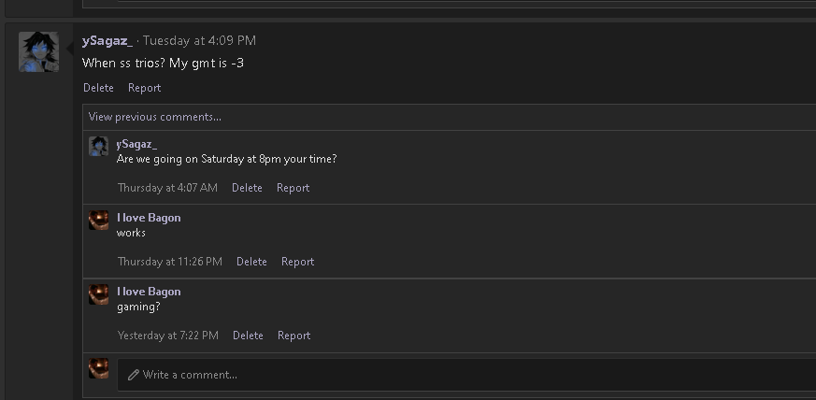816x400 pixels.
Task: Delete the main post by ySagaz_
Action: pos(98,88)
